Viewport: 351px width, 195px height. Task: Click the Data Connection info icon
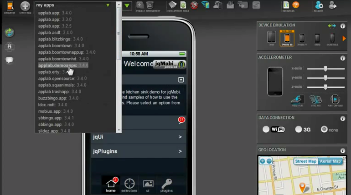coord(342,119)
